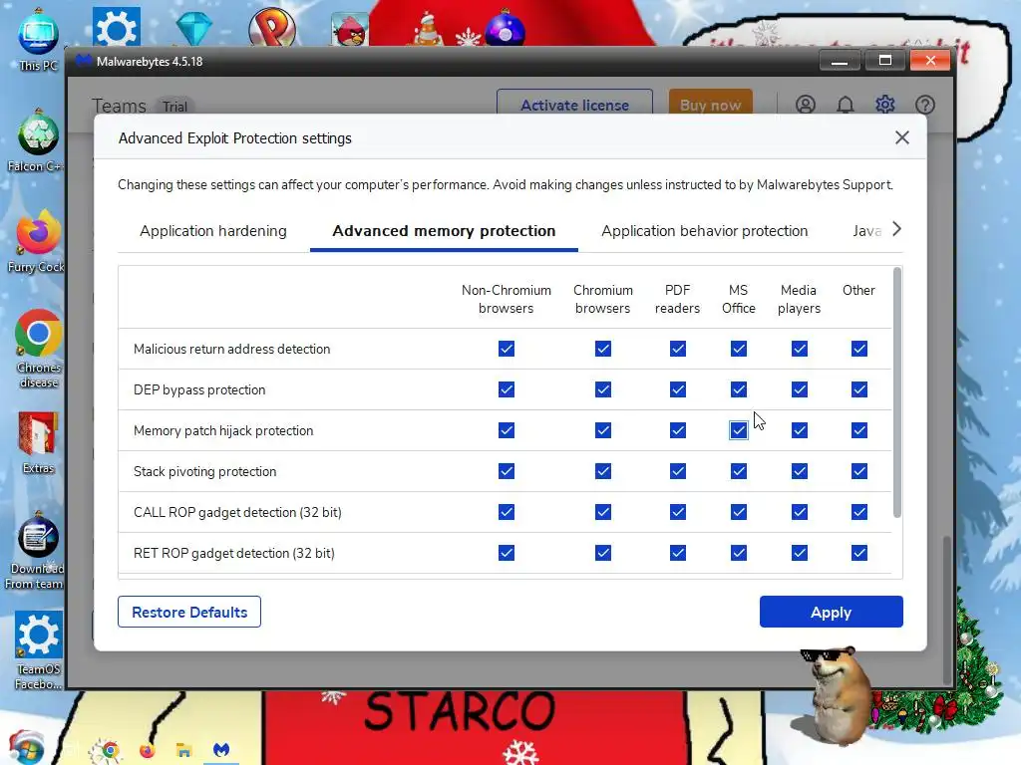This screenshot has height=765, width=1021.
Task: Open the TeamOS Facebook desktop shortcut
Action: 38,650
